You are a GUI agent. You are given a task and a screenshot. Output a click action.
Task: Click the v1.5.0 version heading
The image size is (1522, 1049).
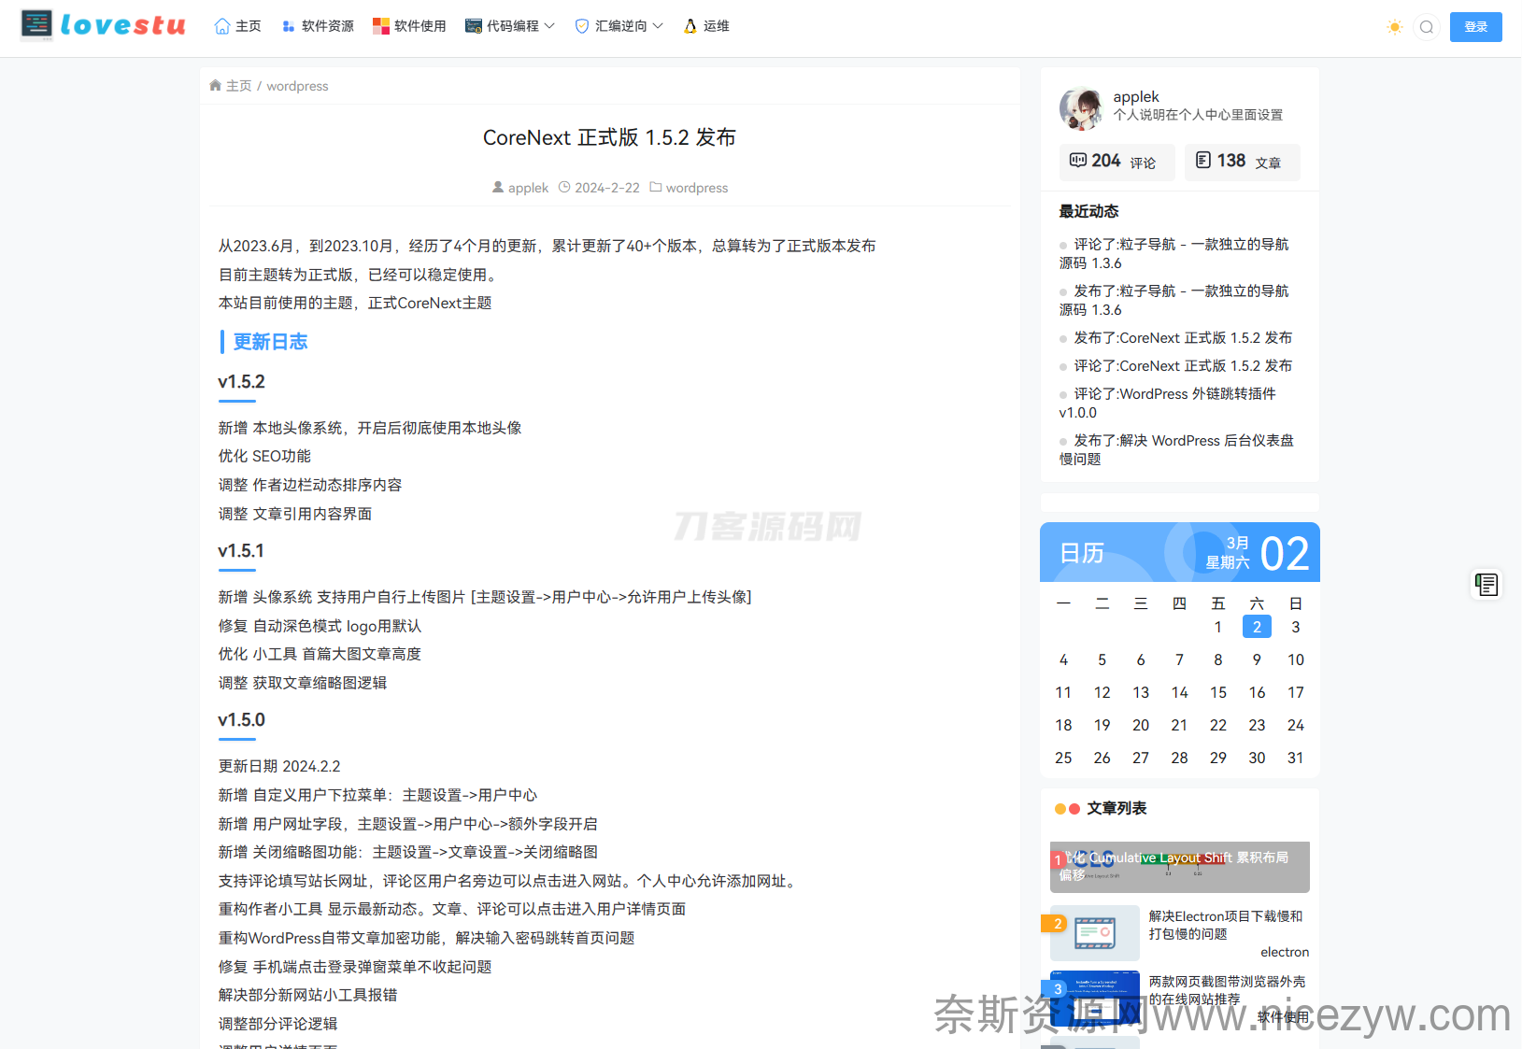point(241,720)
